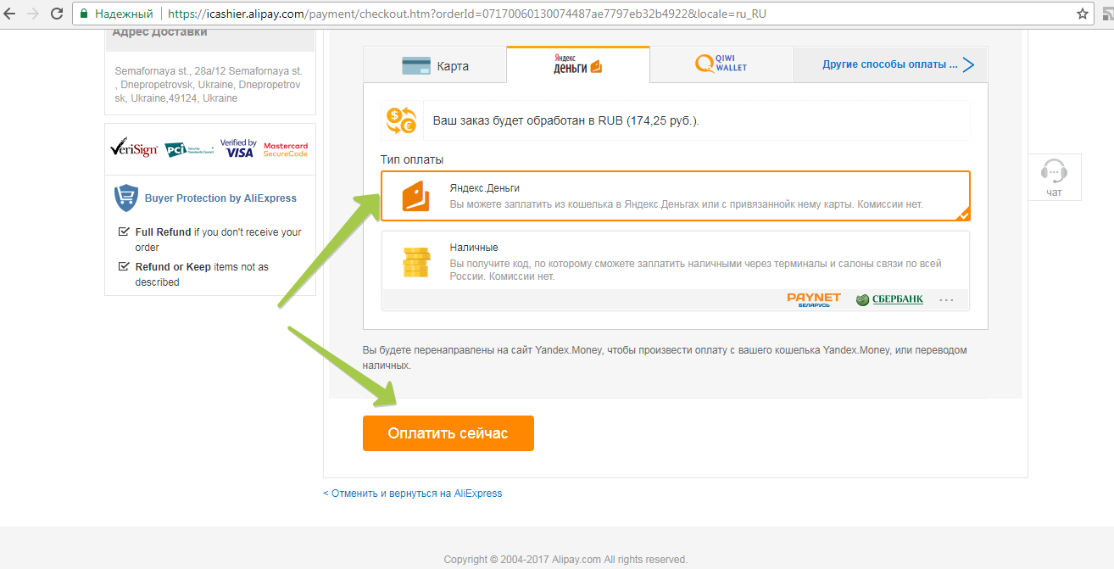
Task: Open the QIWI Wallet tab
Action: pyautogui.click(x=721, y=64)
